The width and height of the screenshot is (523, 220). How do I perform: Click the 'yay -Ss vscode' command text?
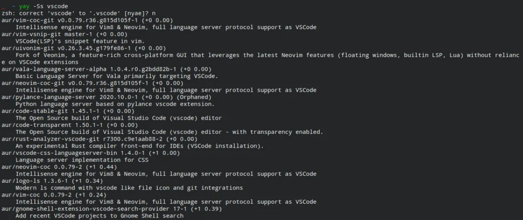(43, 6)
